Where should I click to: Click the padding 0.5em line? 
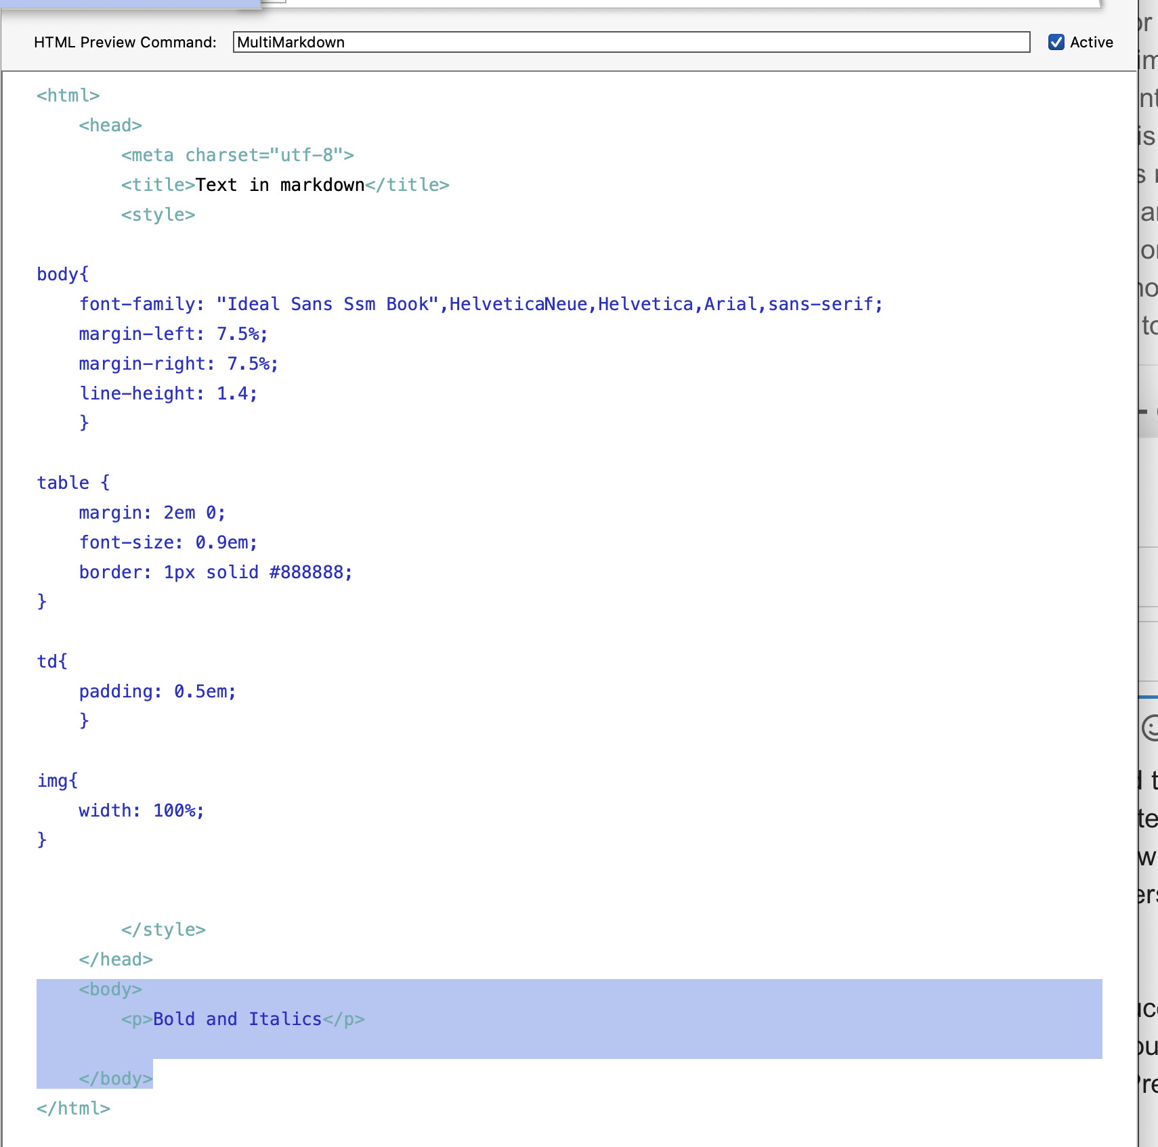click(157, 691)
